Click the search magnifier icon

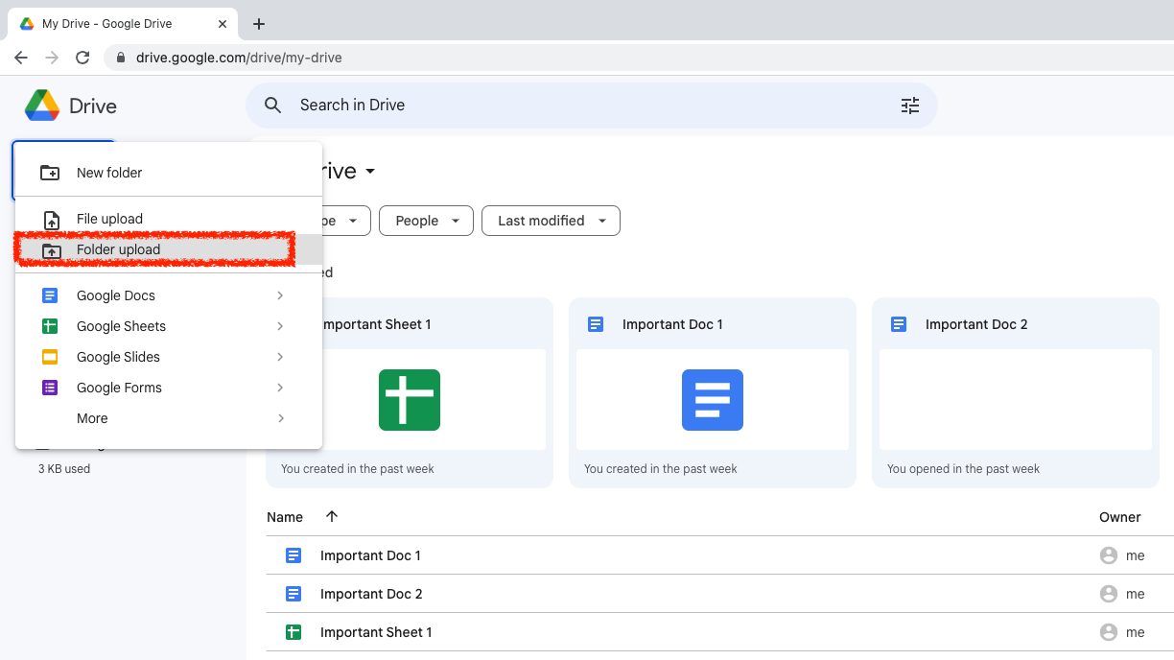273,106
